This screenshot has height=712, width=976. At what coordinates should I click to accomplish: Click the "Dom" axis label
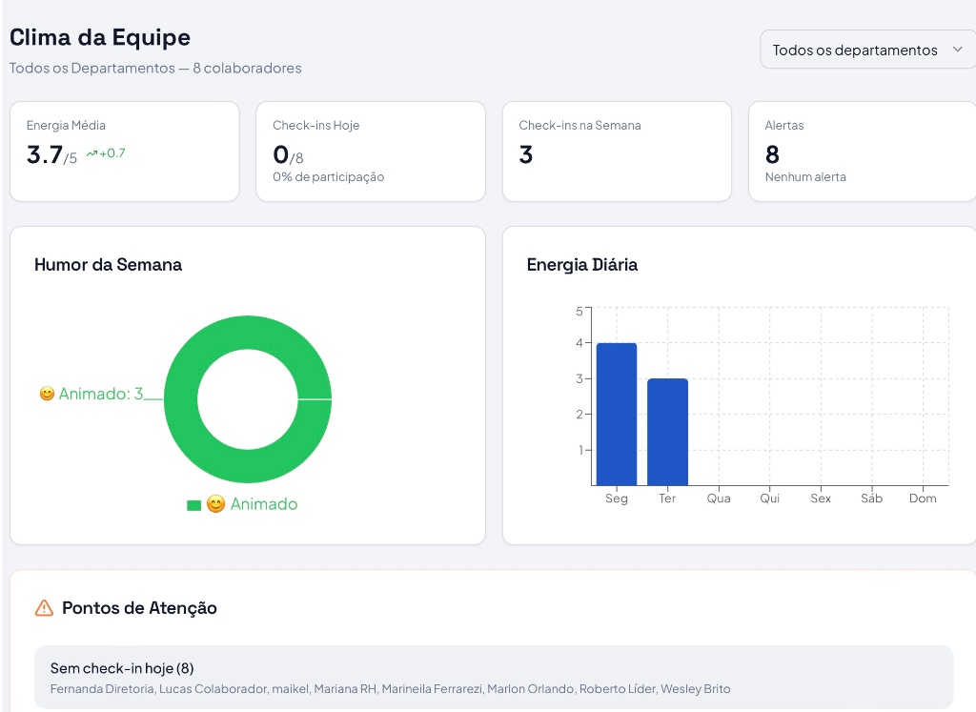[x=923, y=498]
